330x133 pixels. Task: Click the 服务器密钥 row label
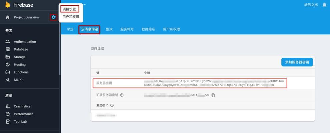click(x=104, y=83)
